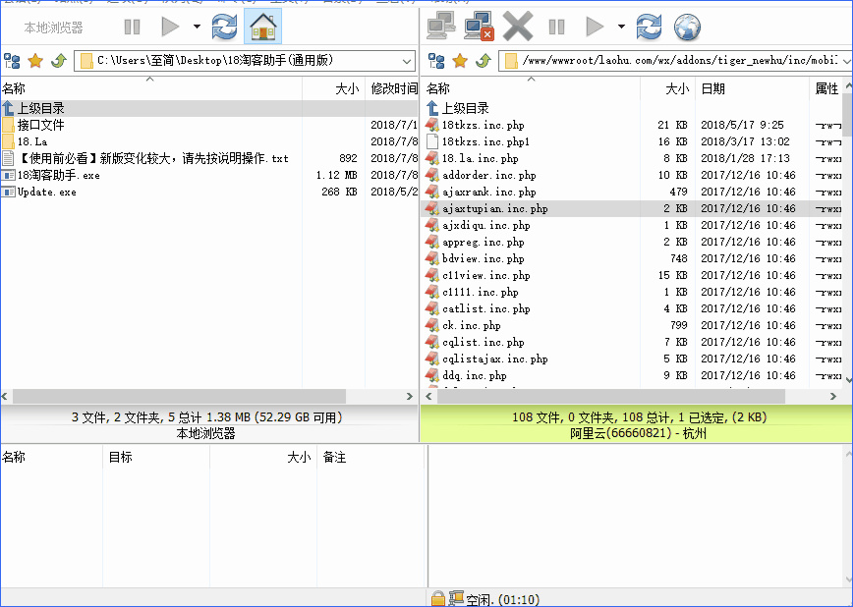853x607 pixels.
Task: Open the dropdown arrow beside local transfer button
Action: (197, 27)
